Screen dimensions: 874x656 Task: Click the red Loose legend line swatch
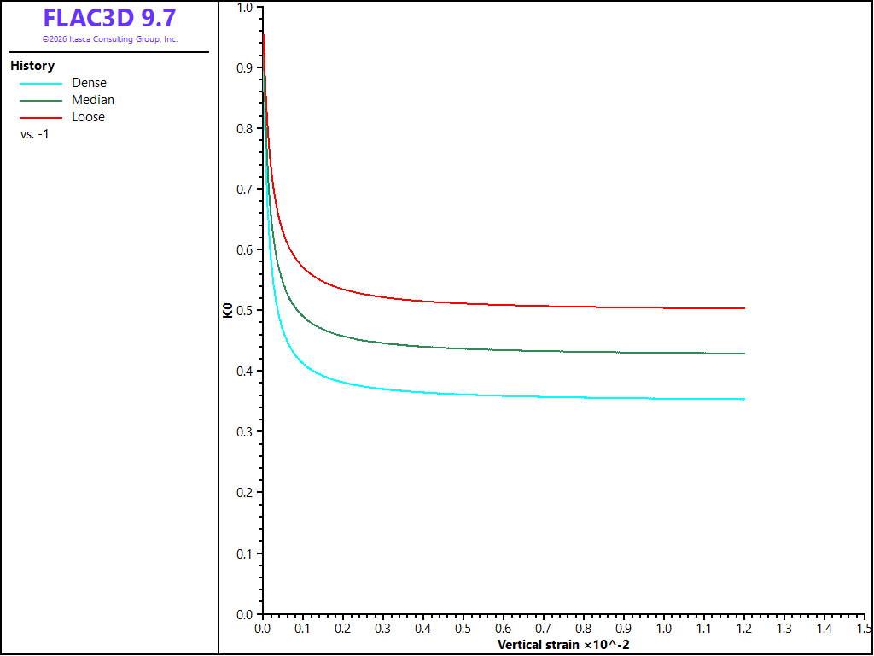point(41,118)
